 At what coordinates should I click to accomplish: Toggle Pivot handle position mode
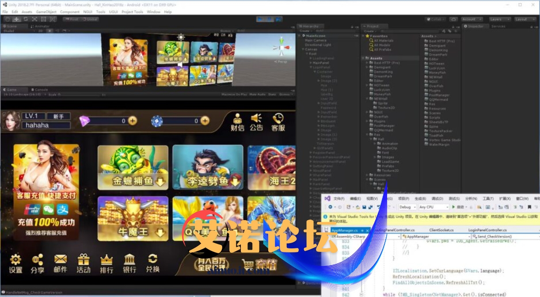click(x=71, y=19)
